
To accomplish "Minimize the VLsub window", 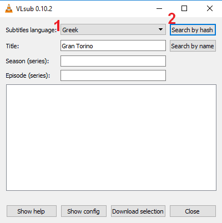I will click(159, 8).
